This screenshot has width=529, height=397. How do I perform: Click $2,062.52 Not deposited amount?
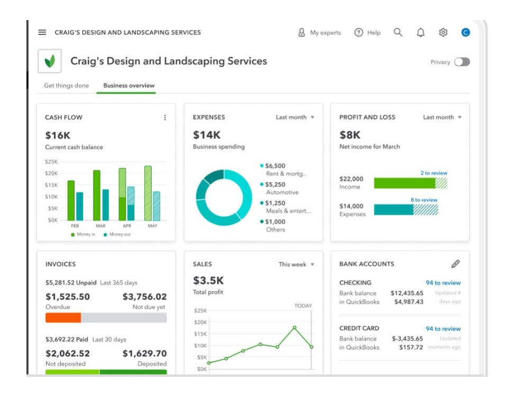click(68, 354)
